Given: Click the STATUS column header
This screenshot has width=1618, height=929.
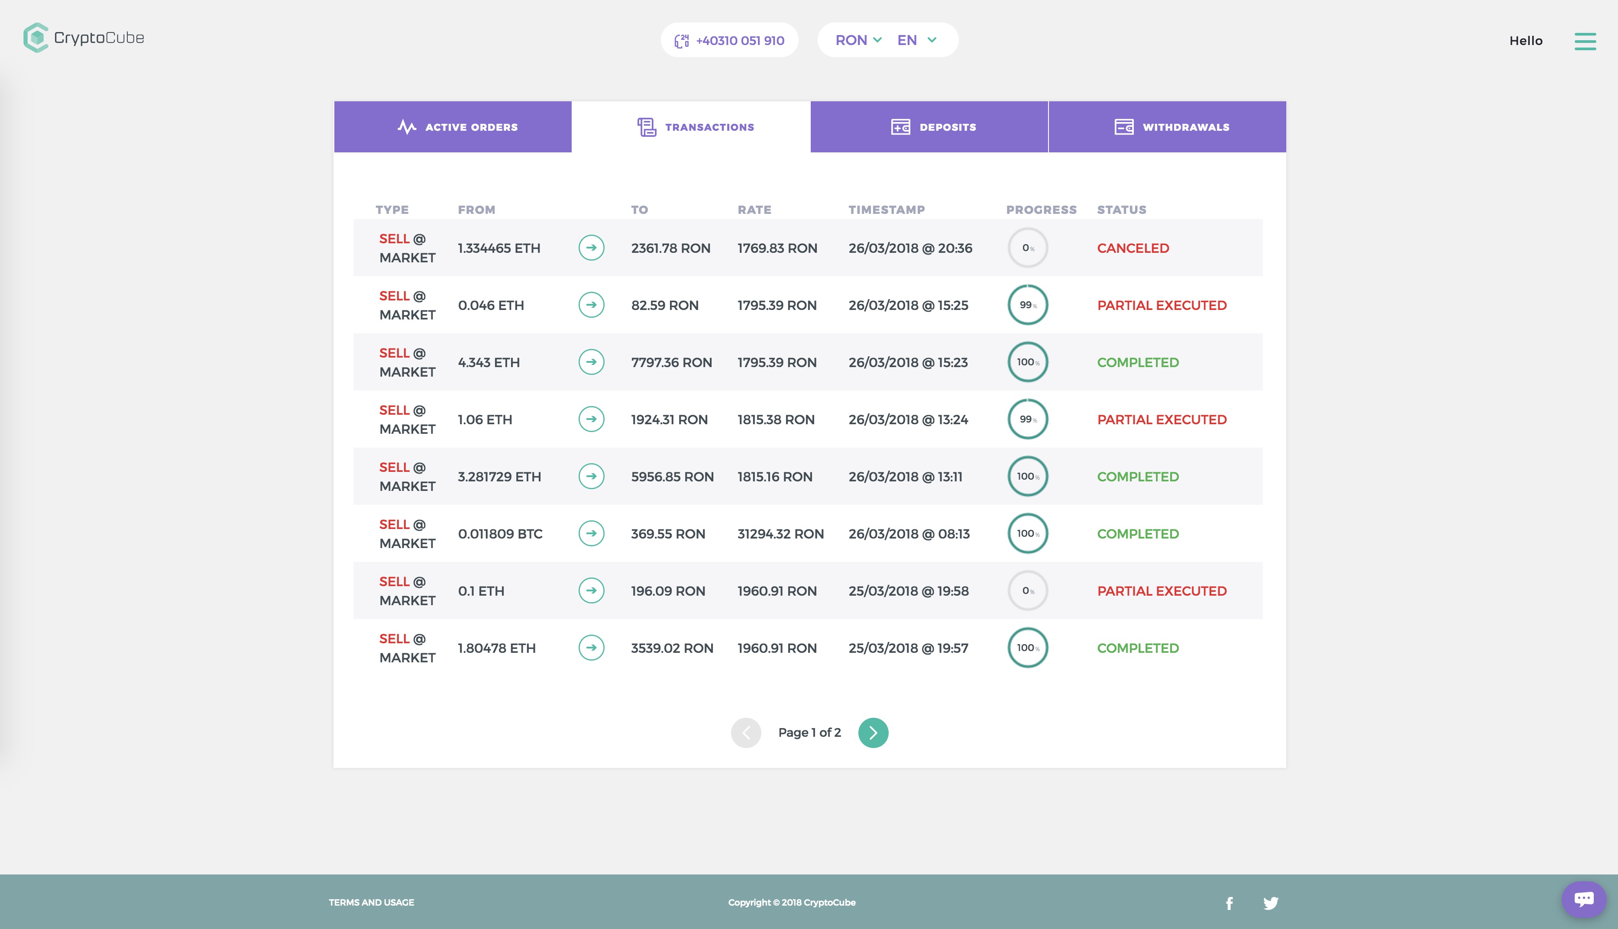Looking at the screenshot, I should [1121, 209].
